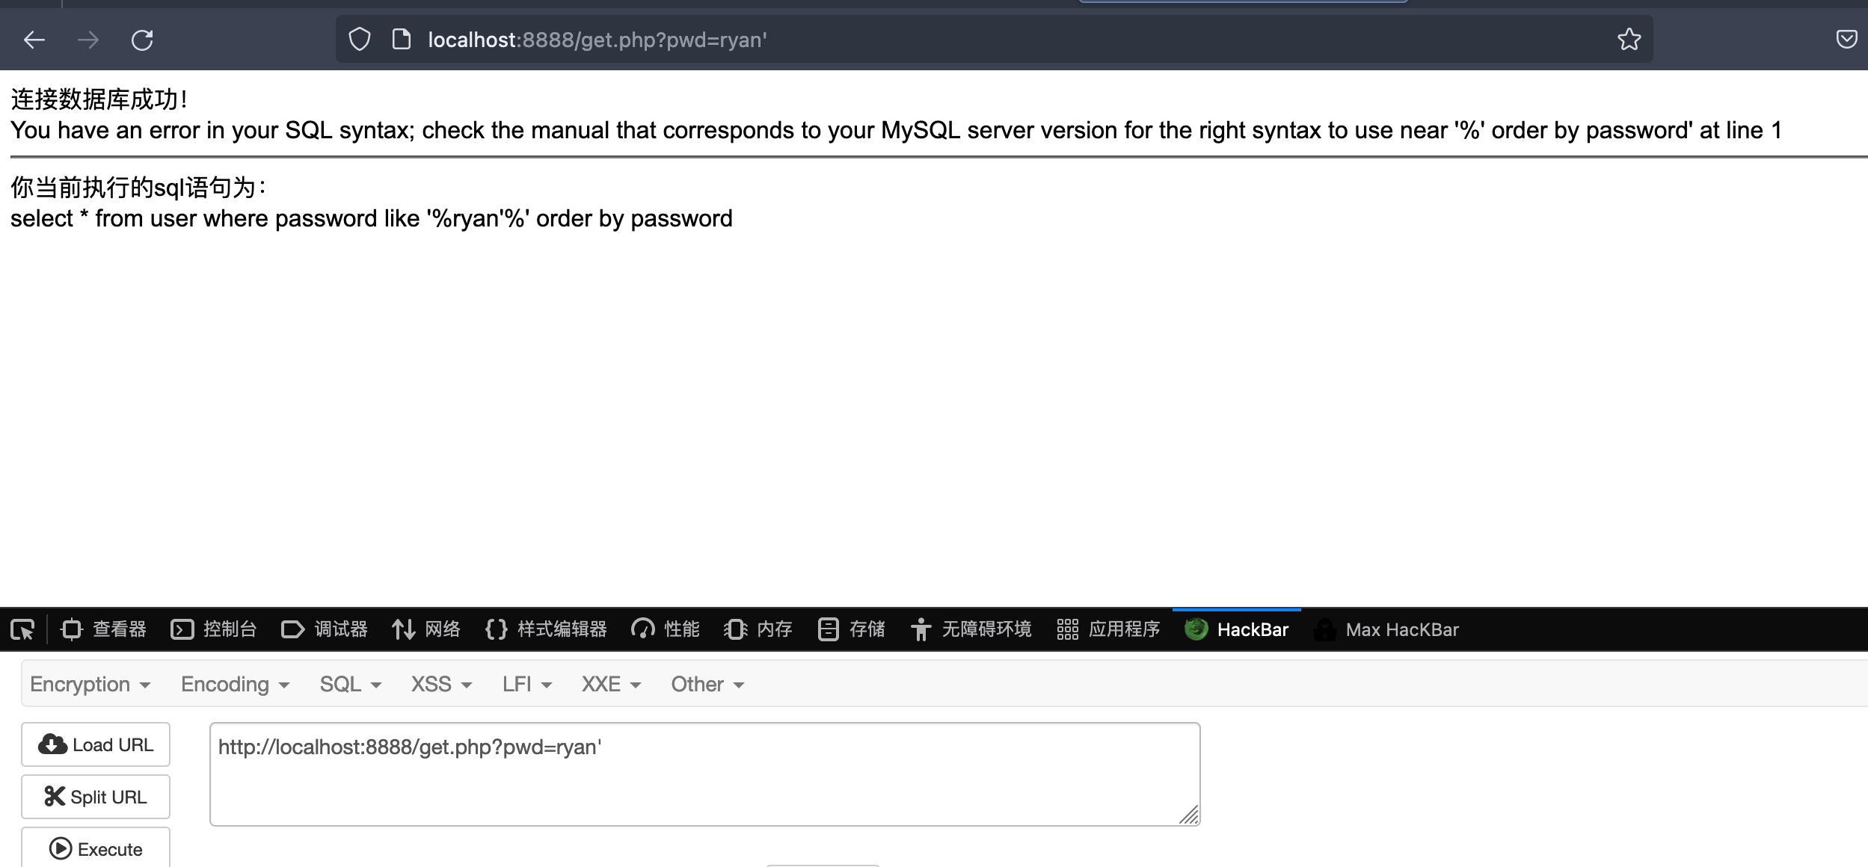Click the HackBar panel icon
Image resolution: width=1868 pixels, height=867 pixels.
tap(1195, 629)
